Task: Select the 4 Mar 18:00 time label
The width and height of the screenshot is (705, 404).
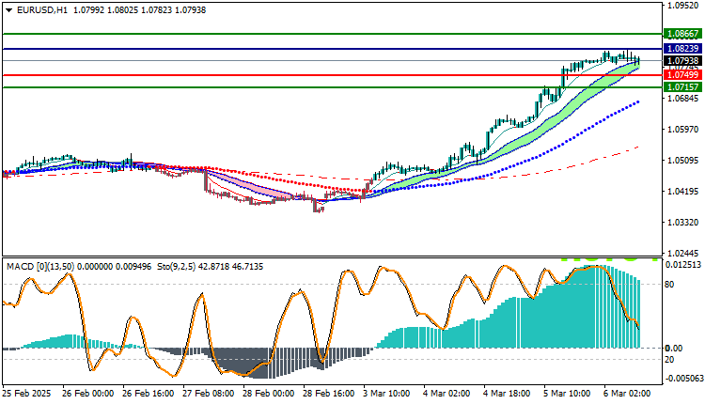Action: click(508, 394)
